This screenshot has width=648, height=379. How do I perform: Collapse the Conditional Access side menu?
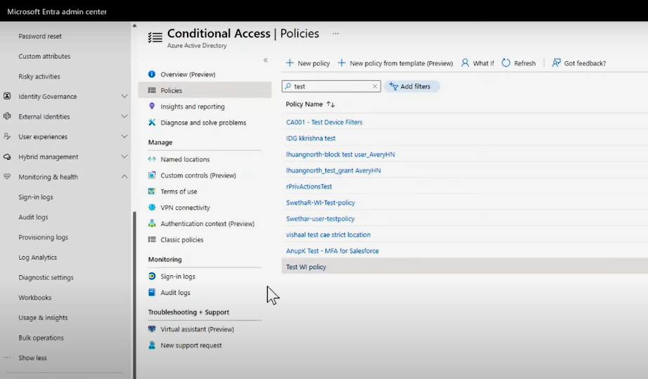[x=266, y=60]
